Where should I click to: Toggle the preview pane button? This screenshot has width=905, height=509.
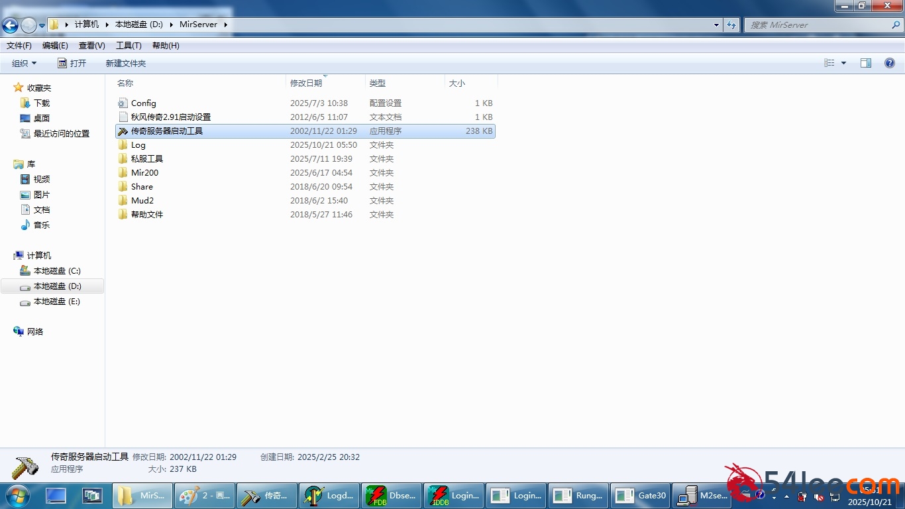866,63
